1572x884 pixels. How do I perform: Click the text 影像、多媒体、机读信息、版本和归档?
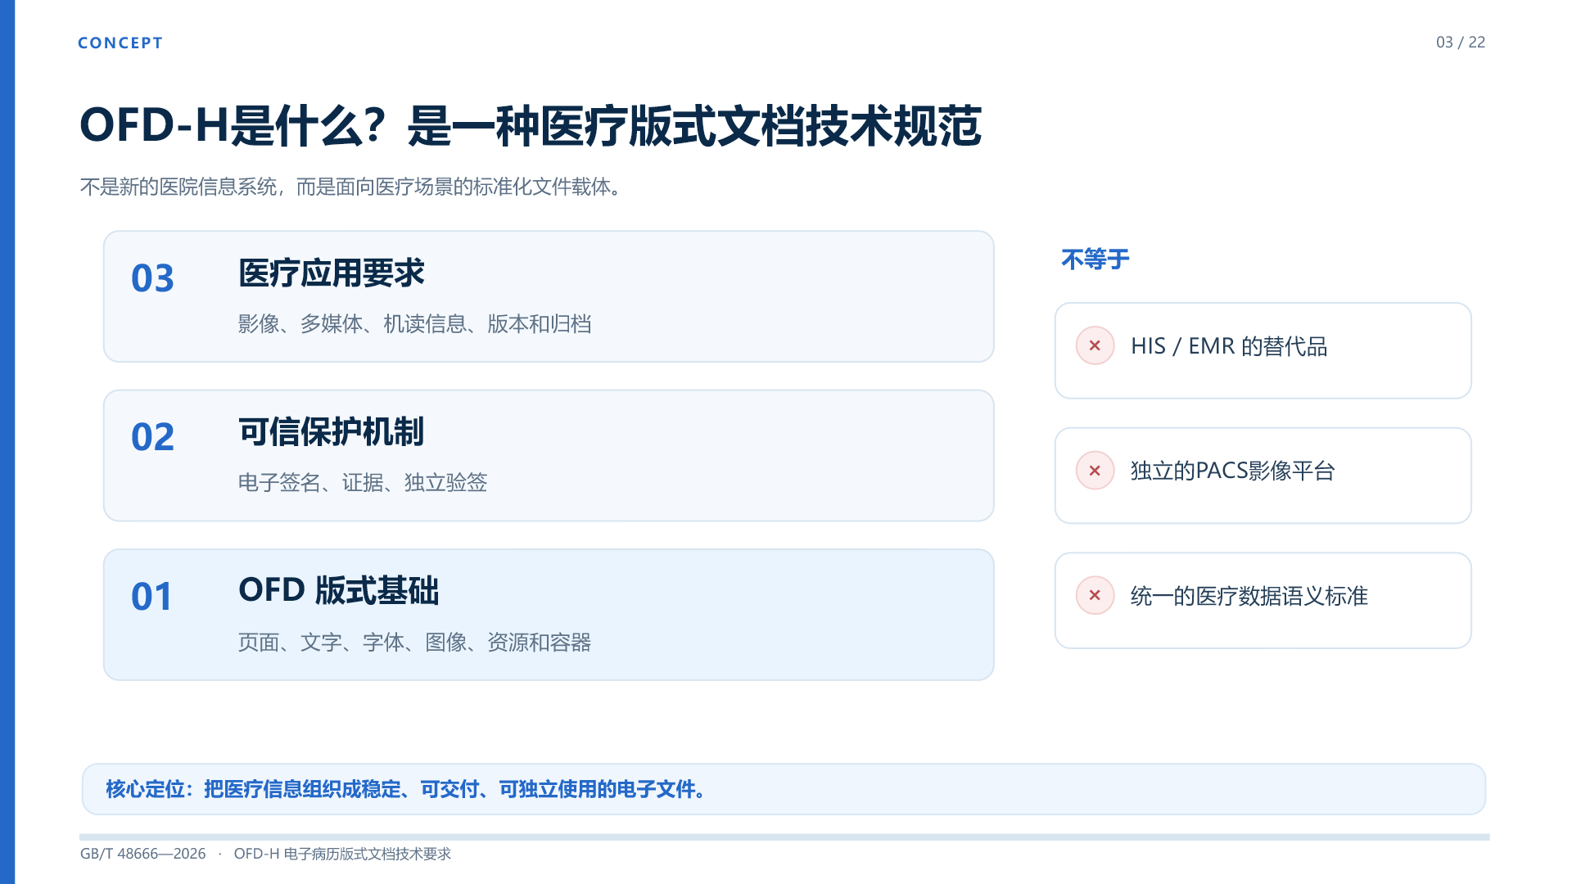click(x=415, y=324)
